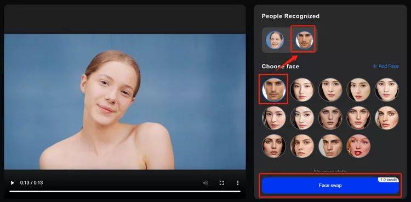This screenshot has height=202, width=411.
Task: Click the 0:13 / 0:13 time display
Action: [31, 183]
